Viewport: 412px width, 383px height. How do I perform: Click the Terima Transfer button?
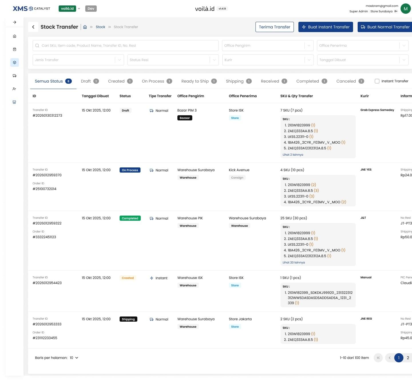coord(275,27)
